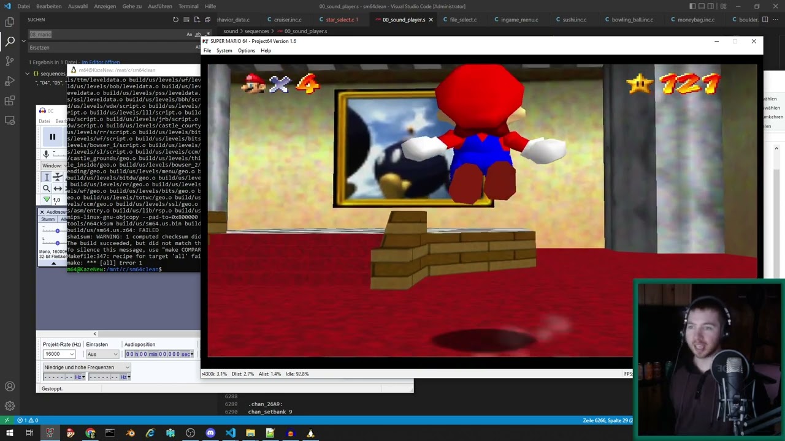The height and width of the screenshot is (441, 785).
Task: Open Task View on taskbar
Action: (x=29, y=433)
